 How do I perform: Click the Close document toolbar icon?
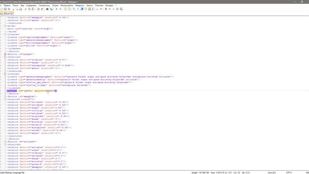click(x=13, y=9)
